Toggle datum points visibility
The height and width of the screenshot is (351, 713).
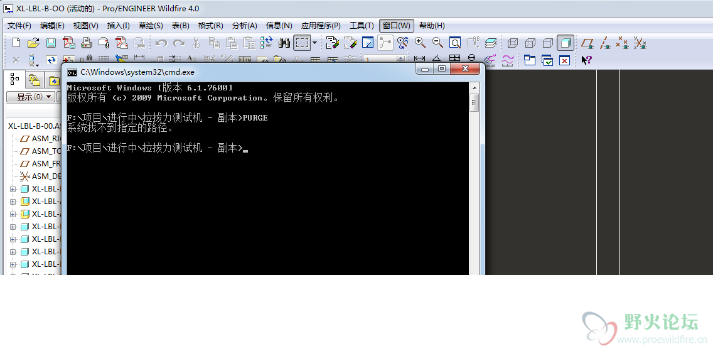click(622, 43)
